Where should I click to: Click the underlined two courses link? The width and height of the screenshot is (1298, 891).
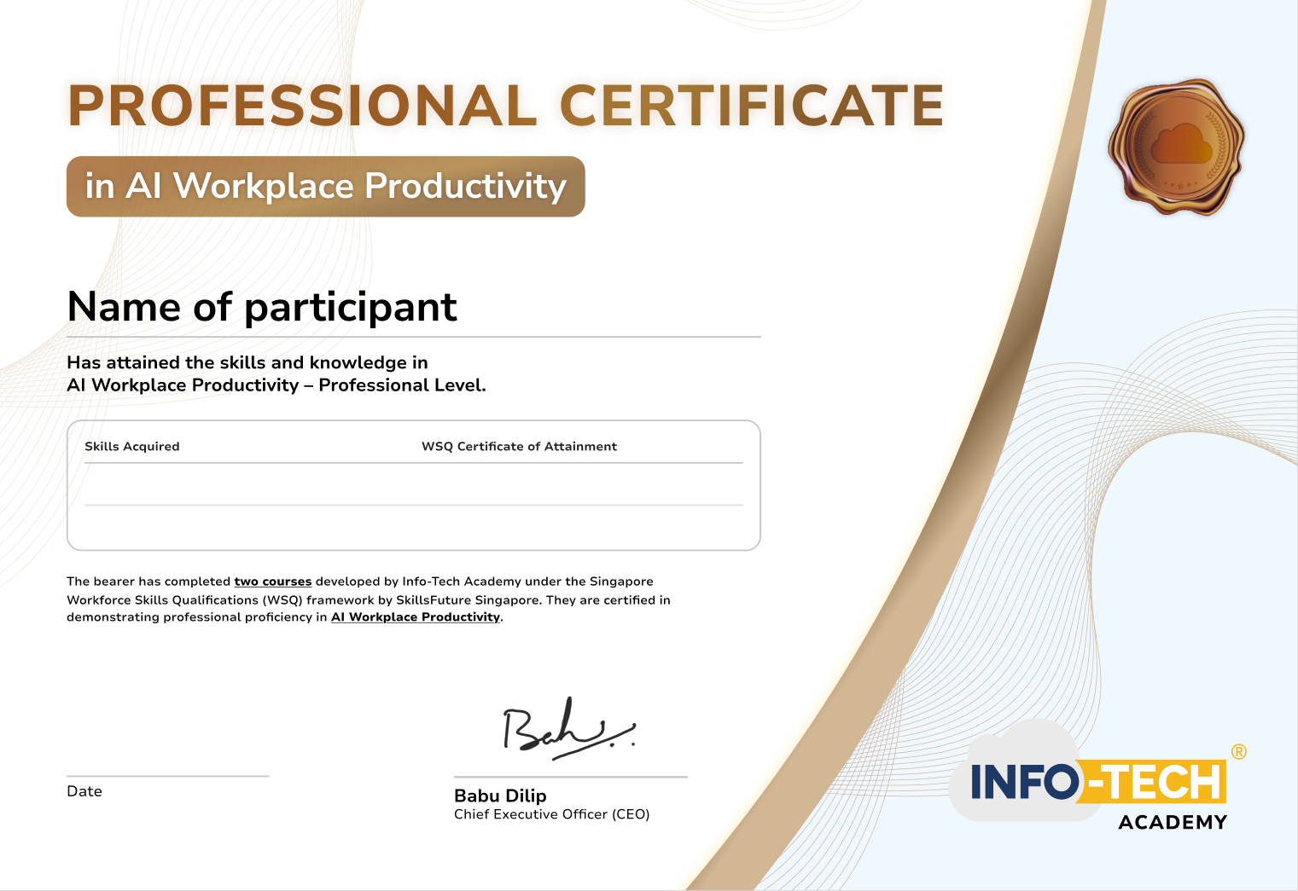point(273,581)
